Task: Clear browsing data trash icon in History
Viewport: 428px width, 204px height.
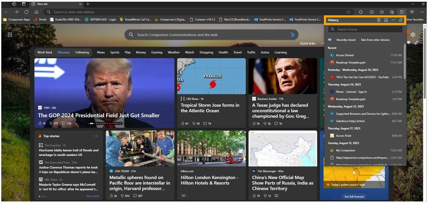Action: tap(379, 20)
